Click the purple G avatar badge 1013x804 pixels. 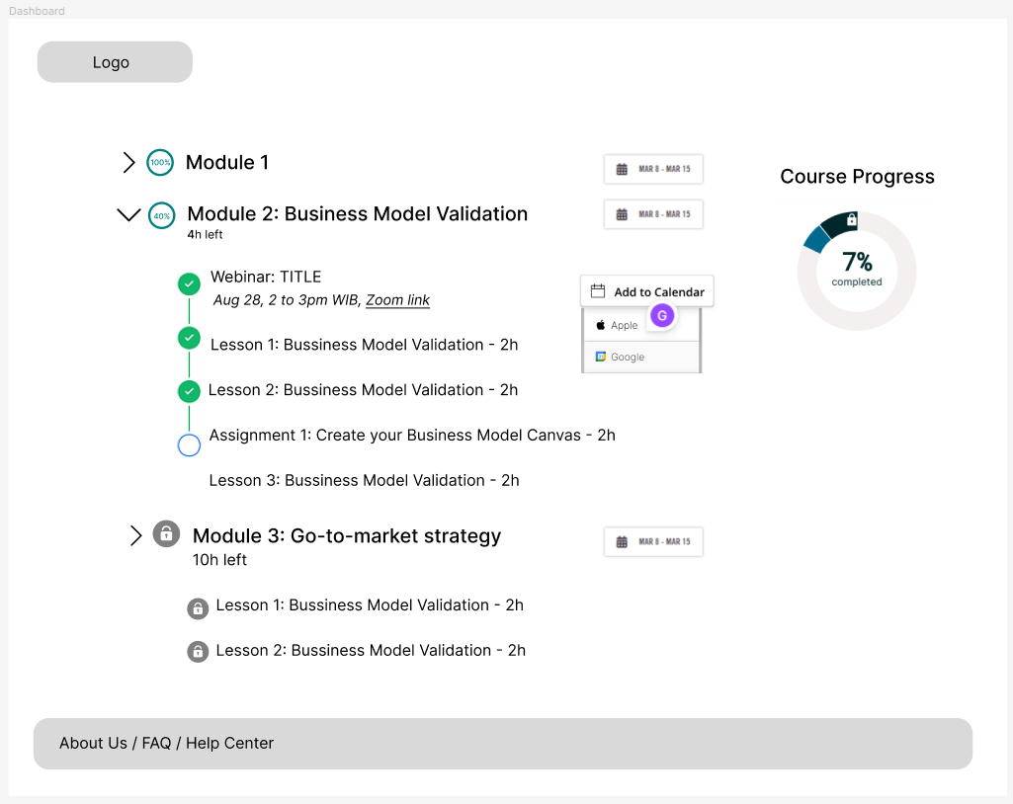coord(662,316)
